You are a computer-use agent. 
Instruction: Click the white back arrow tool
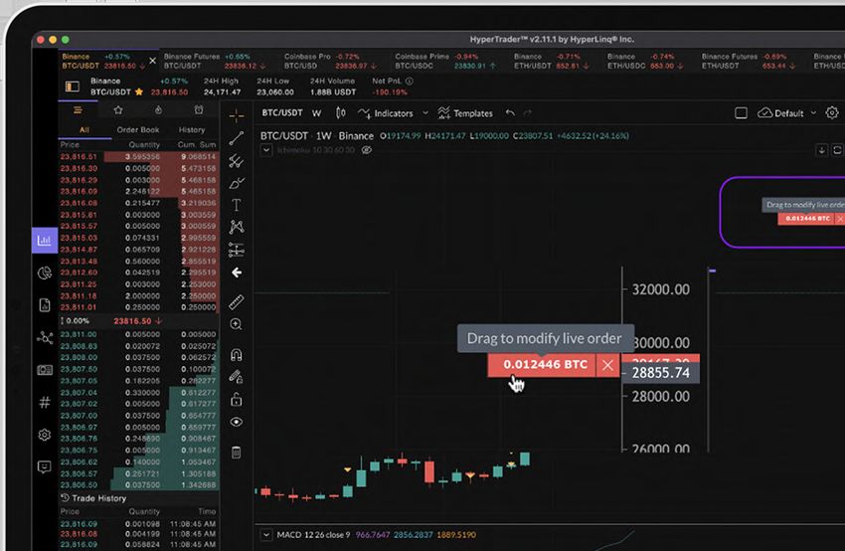pos(236,273)
